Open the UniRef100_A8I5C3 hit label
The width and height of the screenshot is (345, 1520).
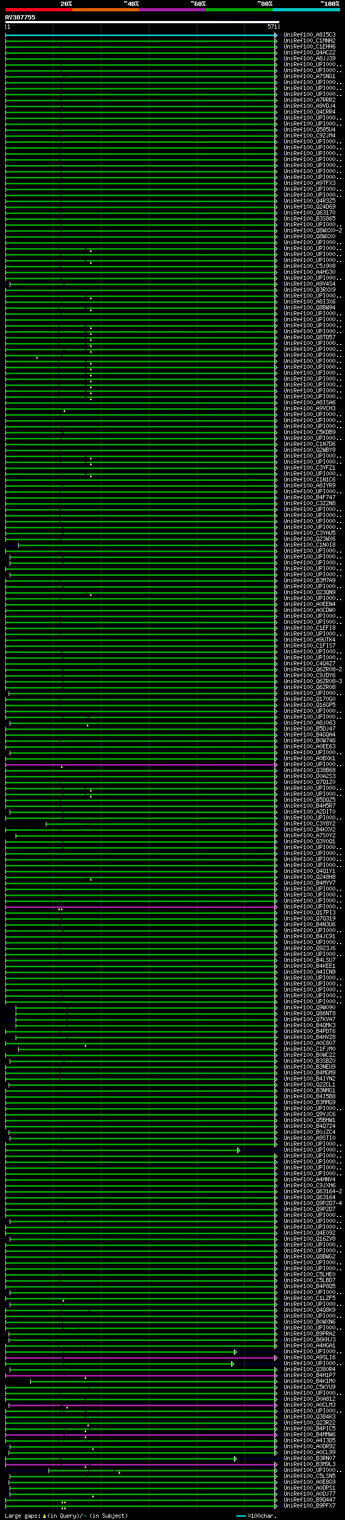309,35
